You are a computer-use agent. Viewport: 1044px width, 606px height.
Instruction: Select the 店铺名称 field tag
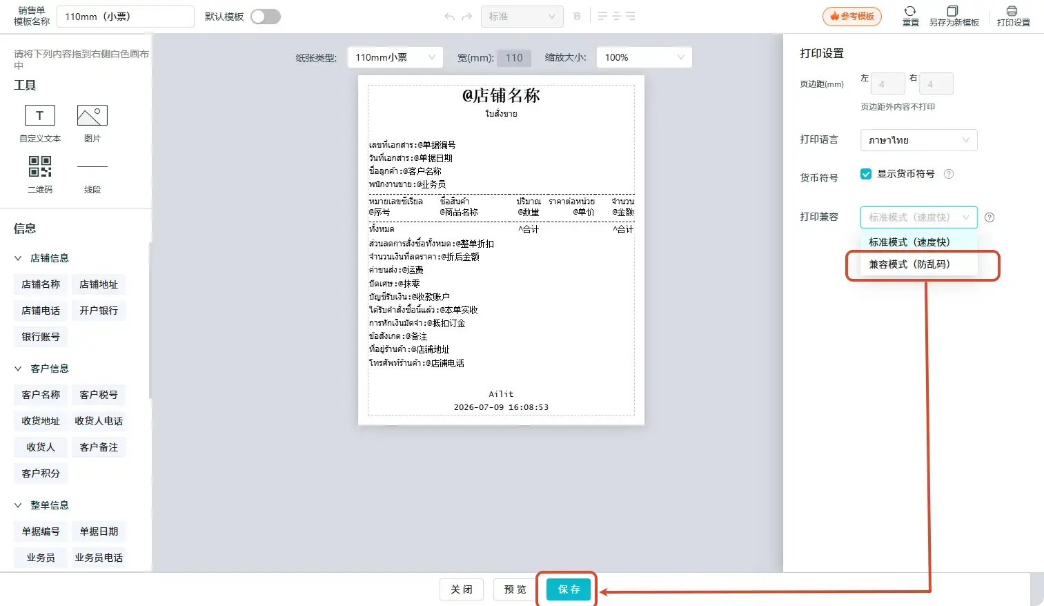click(x=41, y=284)
